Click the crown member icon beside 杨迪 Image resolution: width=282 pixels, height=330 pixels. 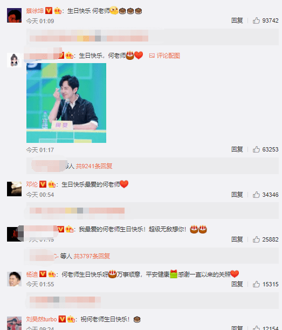click(52, 274)
